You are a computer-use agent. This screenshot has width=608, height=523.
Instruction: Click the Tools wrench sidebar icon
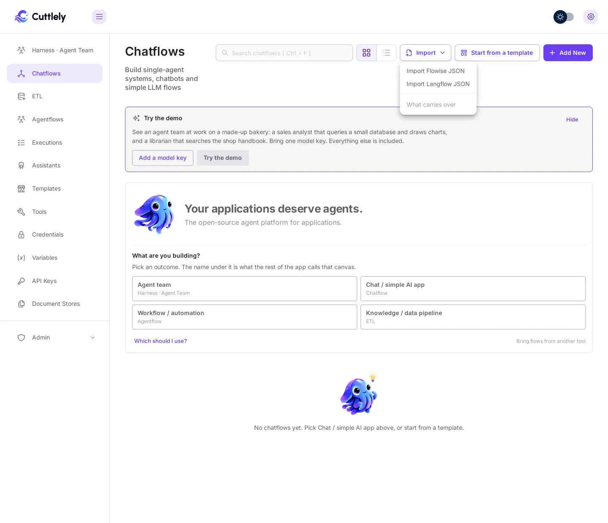pos(21,212)
